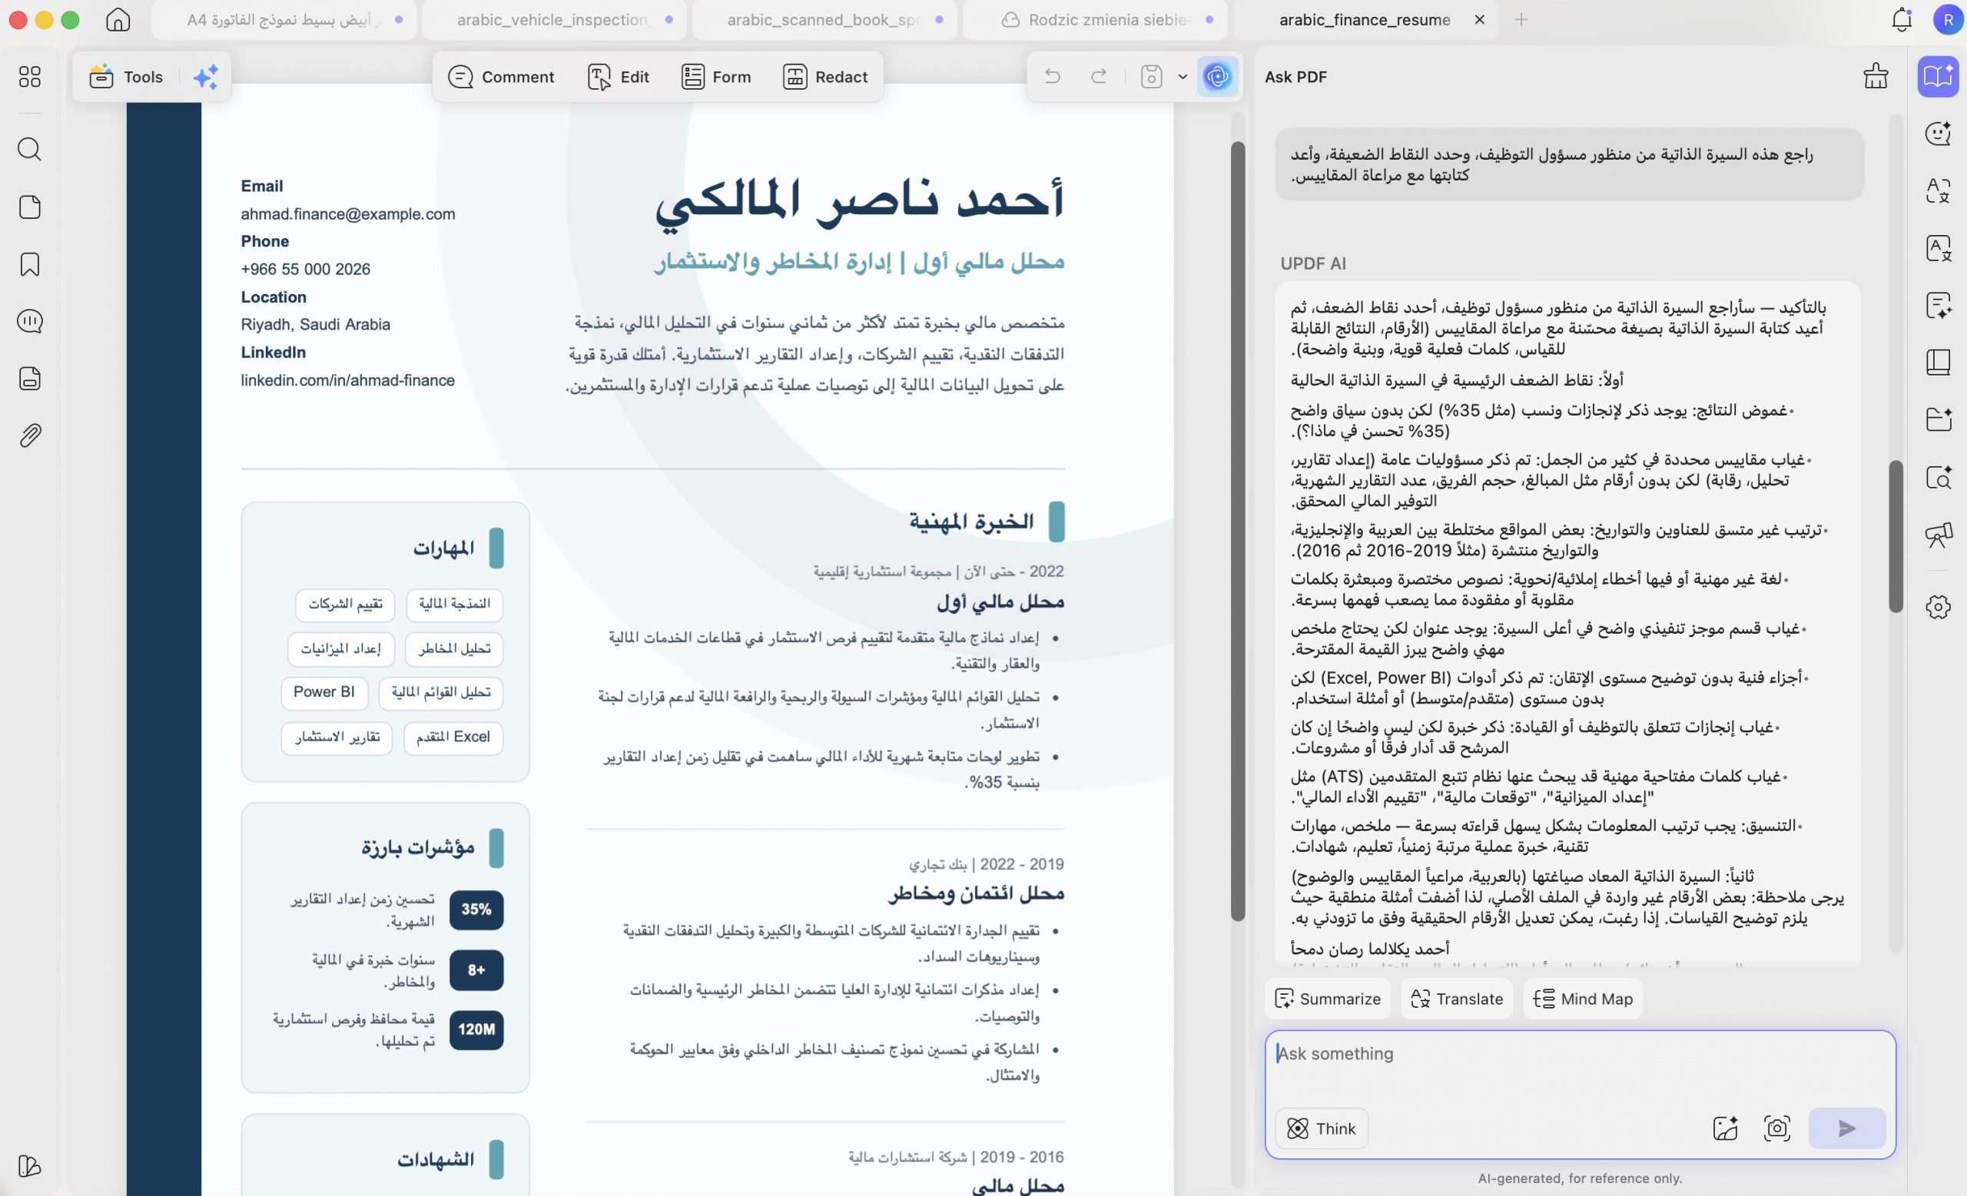Click the 35% metric badge

pos(476,909)
